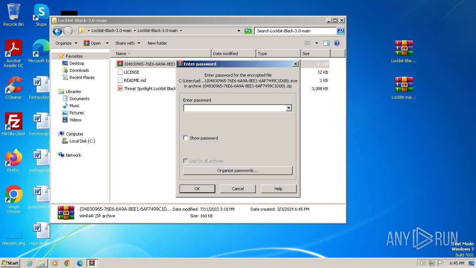The width and height of the screenshot is (476, 268).
Task: Open Help for the password dialog
Action: pyautogui.click(x=279, y=189)
